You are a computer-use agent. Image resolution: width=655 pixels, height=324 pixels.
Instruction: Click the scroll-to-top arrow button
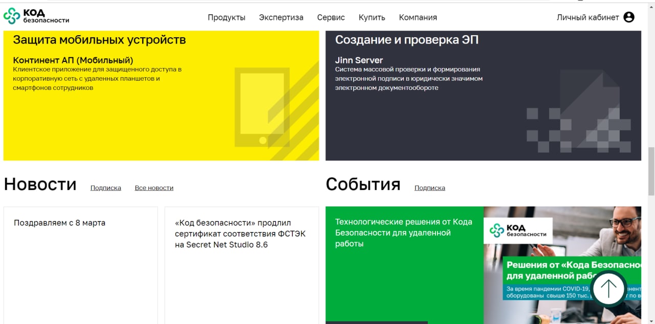pos(608,289)
